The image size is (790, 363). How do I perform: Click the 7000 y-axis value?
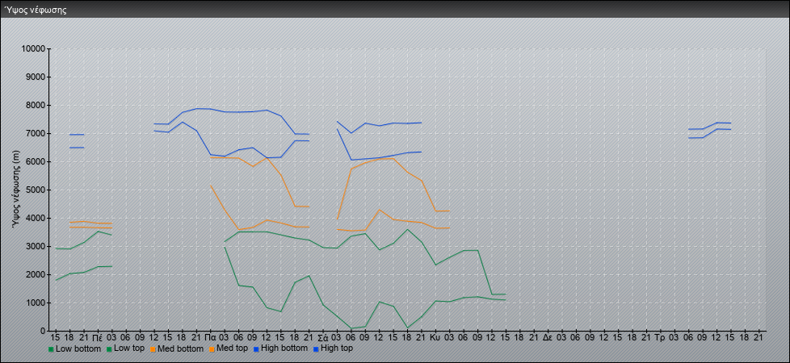coord(36,133)
